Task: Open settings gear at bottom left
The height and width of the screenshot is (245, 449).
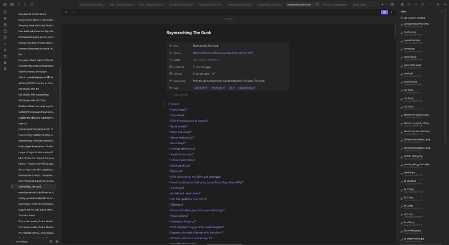Action: click(x=57, y=241)
